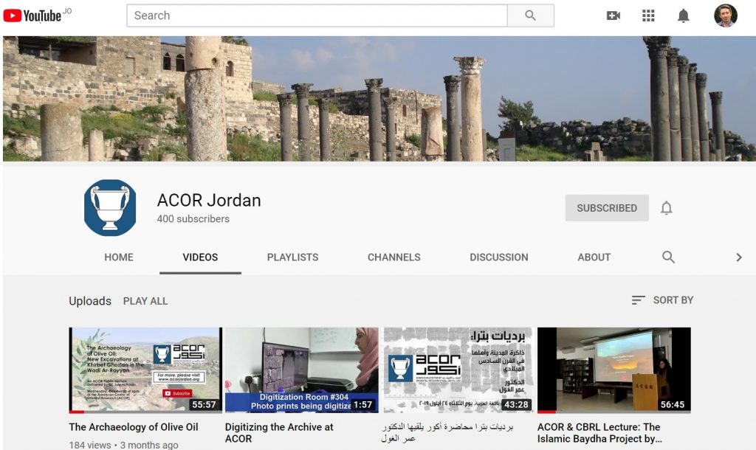Switch to the PLAYLISTS tab

click(x=292, y=257)
